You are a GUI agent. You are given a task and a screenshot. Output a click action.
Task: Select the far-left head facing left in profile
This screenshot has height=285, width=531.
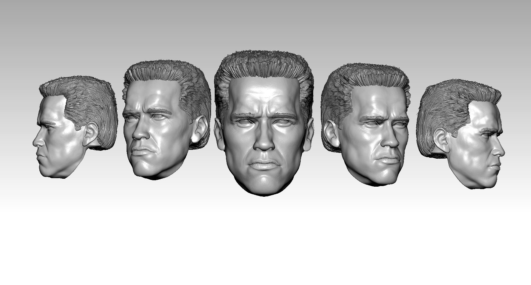point(75,127)
